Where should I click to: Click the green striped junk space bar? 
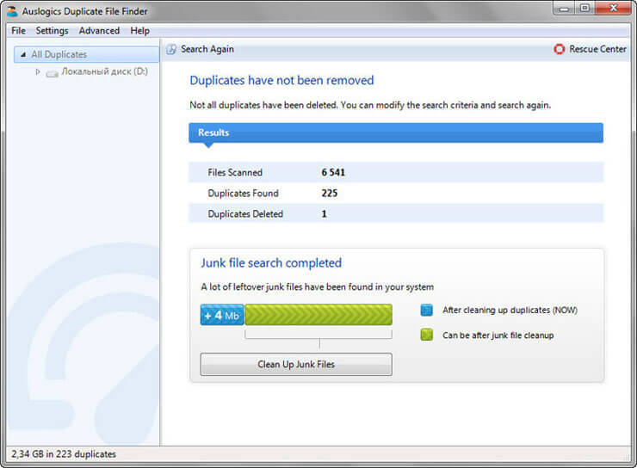click(x=318, y=315)
